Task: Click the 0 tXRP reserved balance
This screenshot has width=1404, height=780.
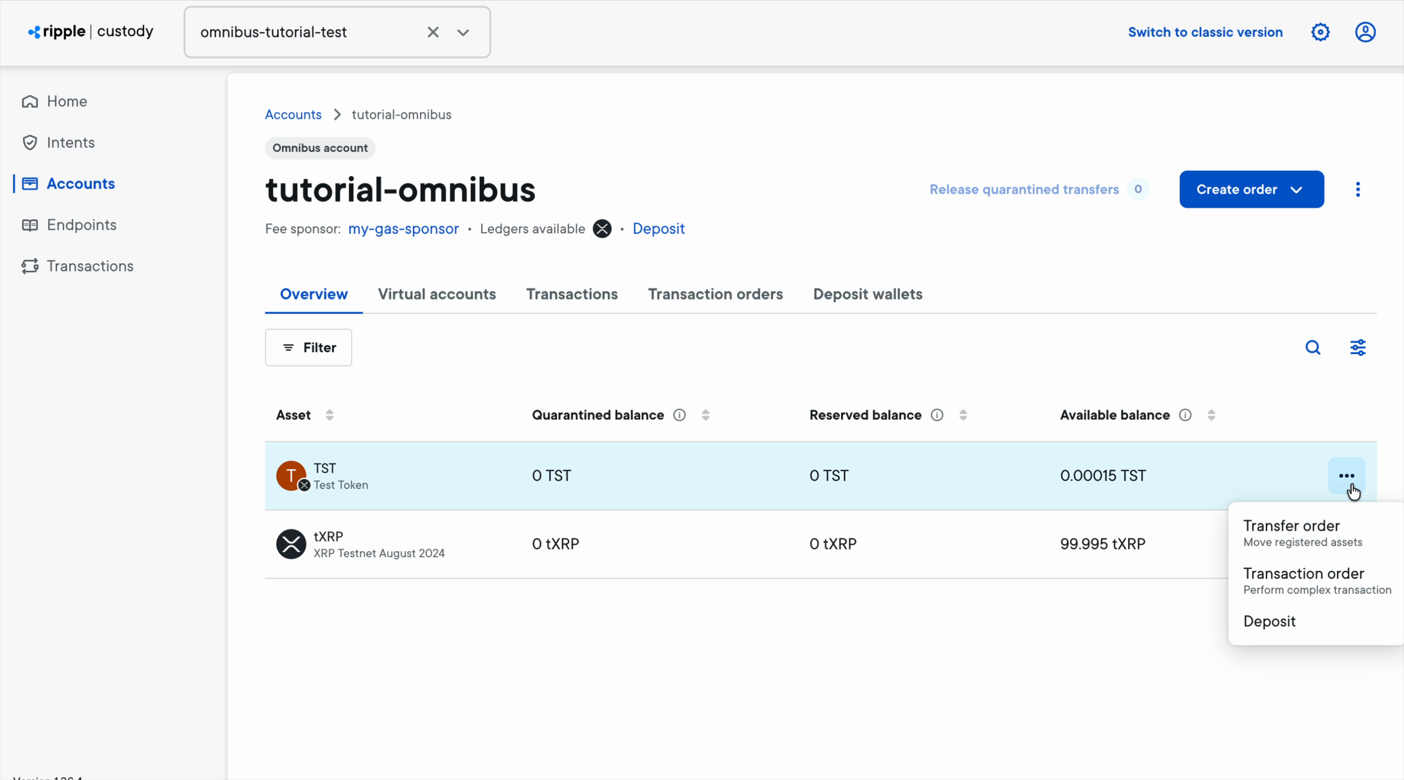Action: pos(833,544)
